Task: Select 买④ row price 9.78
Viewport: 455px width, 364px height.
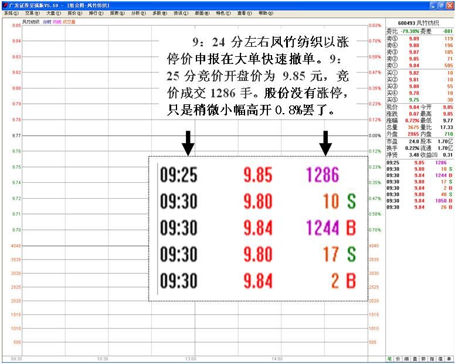Action: [414, 93]
